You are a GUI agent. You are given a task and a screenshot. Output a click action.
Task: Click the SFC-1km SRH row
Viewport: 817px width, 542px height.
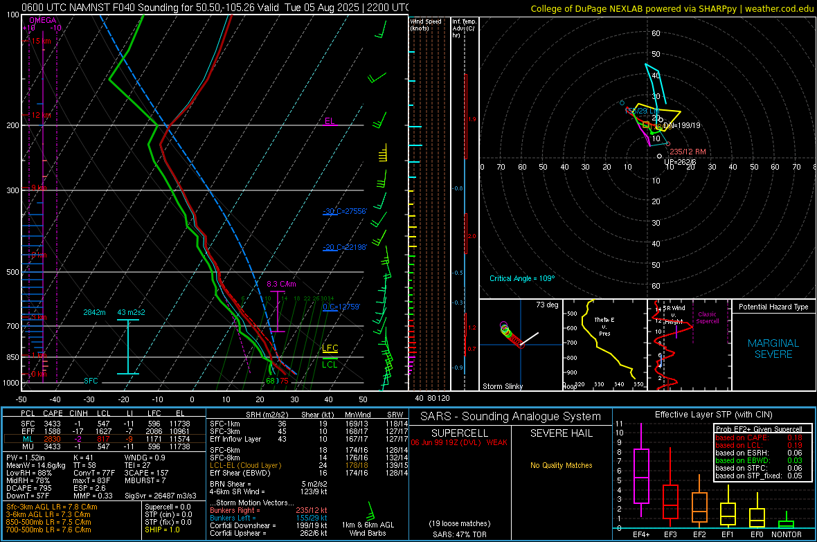[x=309, y=424]
